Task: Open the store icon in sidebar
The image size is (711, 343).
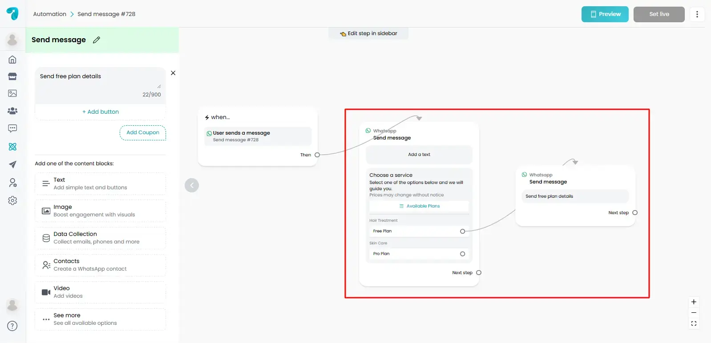Action: coord(12,76)
